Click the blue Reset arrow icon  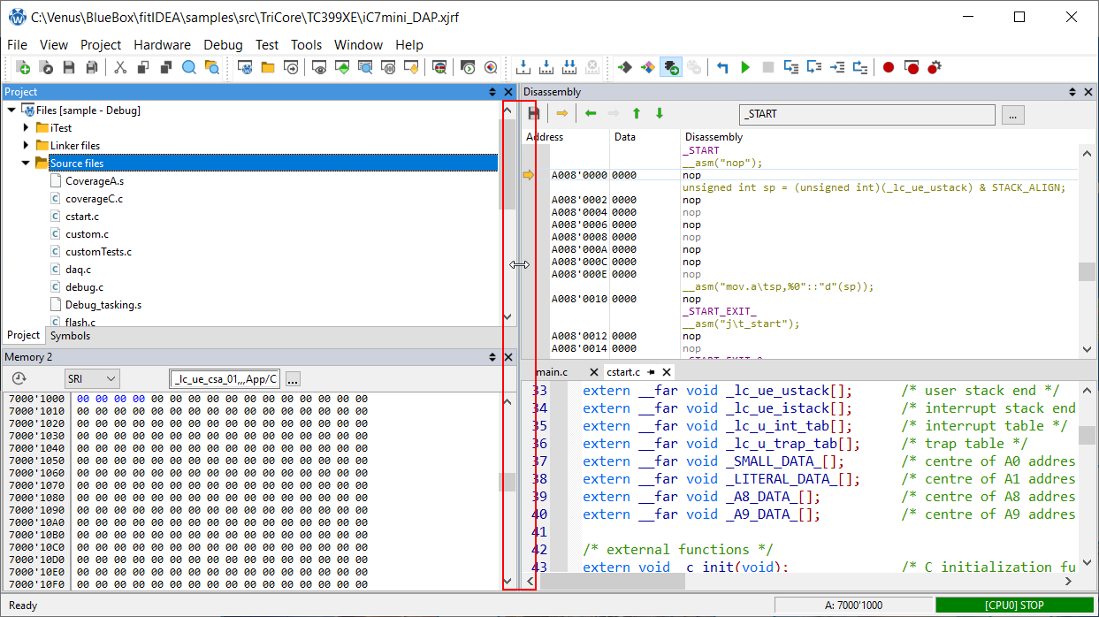pos(722,67)
